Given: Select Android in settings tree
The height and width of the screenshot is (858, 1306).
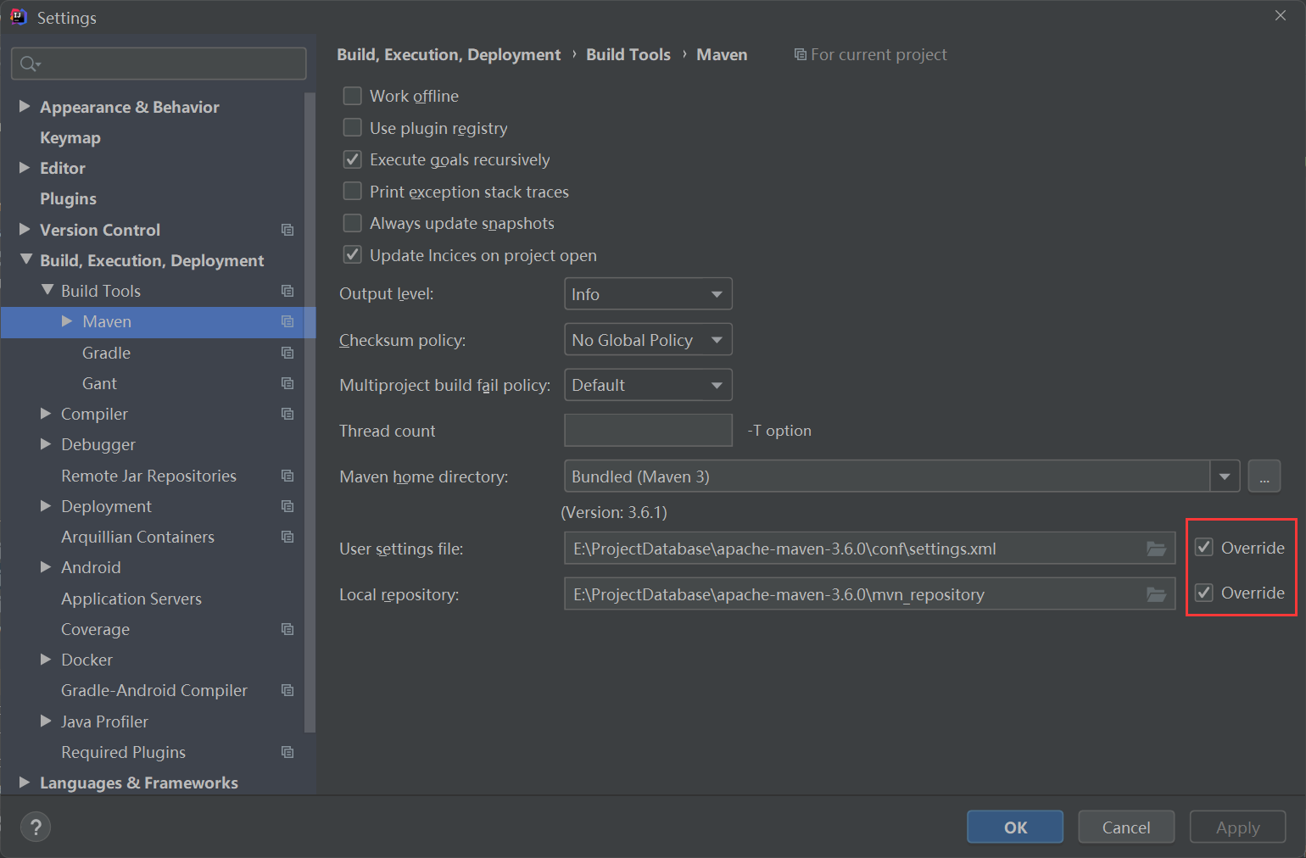Looking at the screenshot, I should pos(91,567).
